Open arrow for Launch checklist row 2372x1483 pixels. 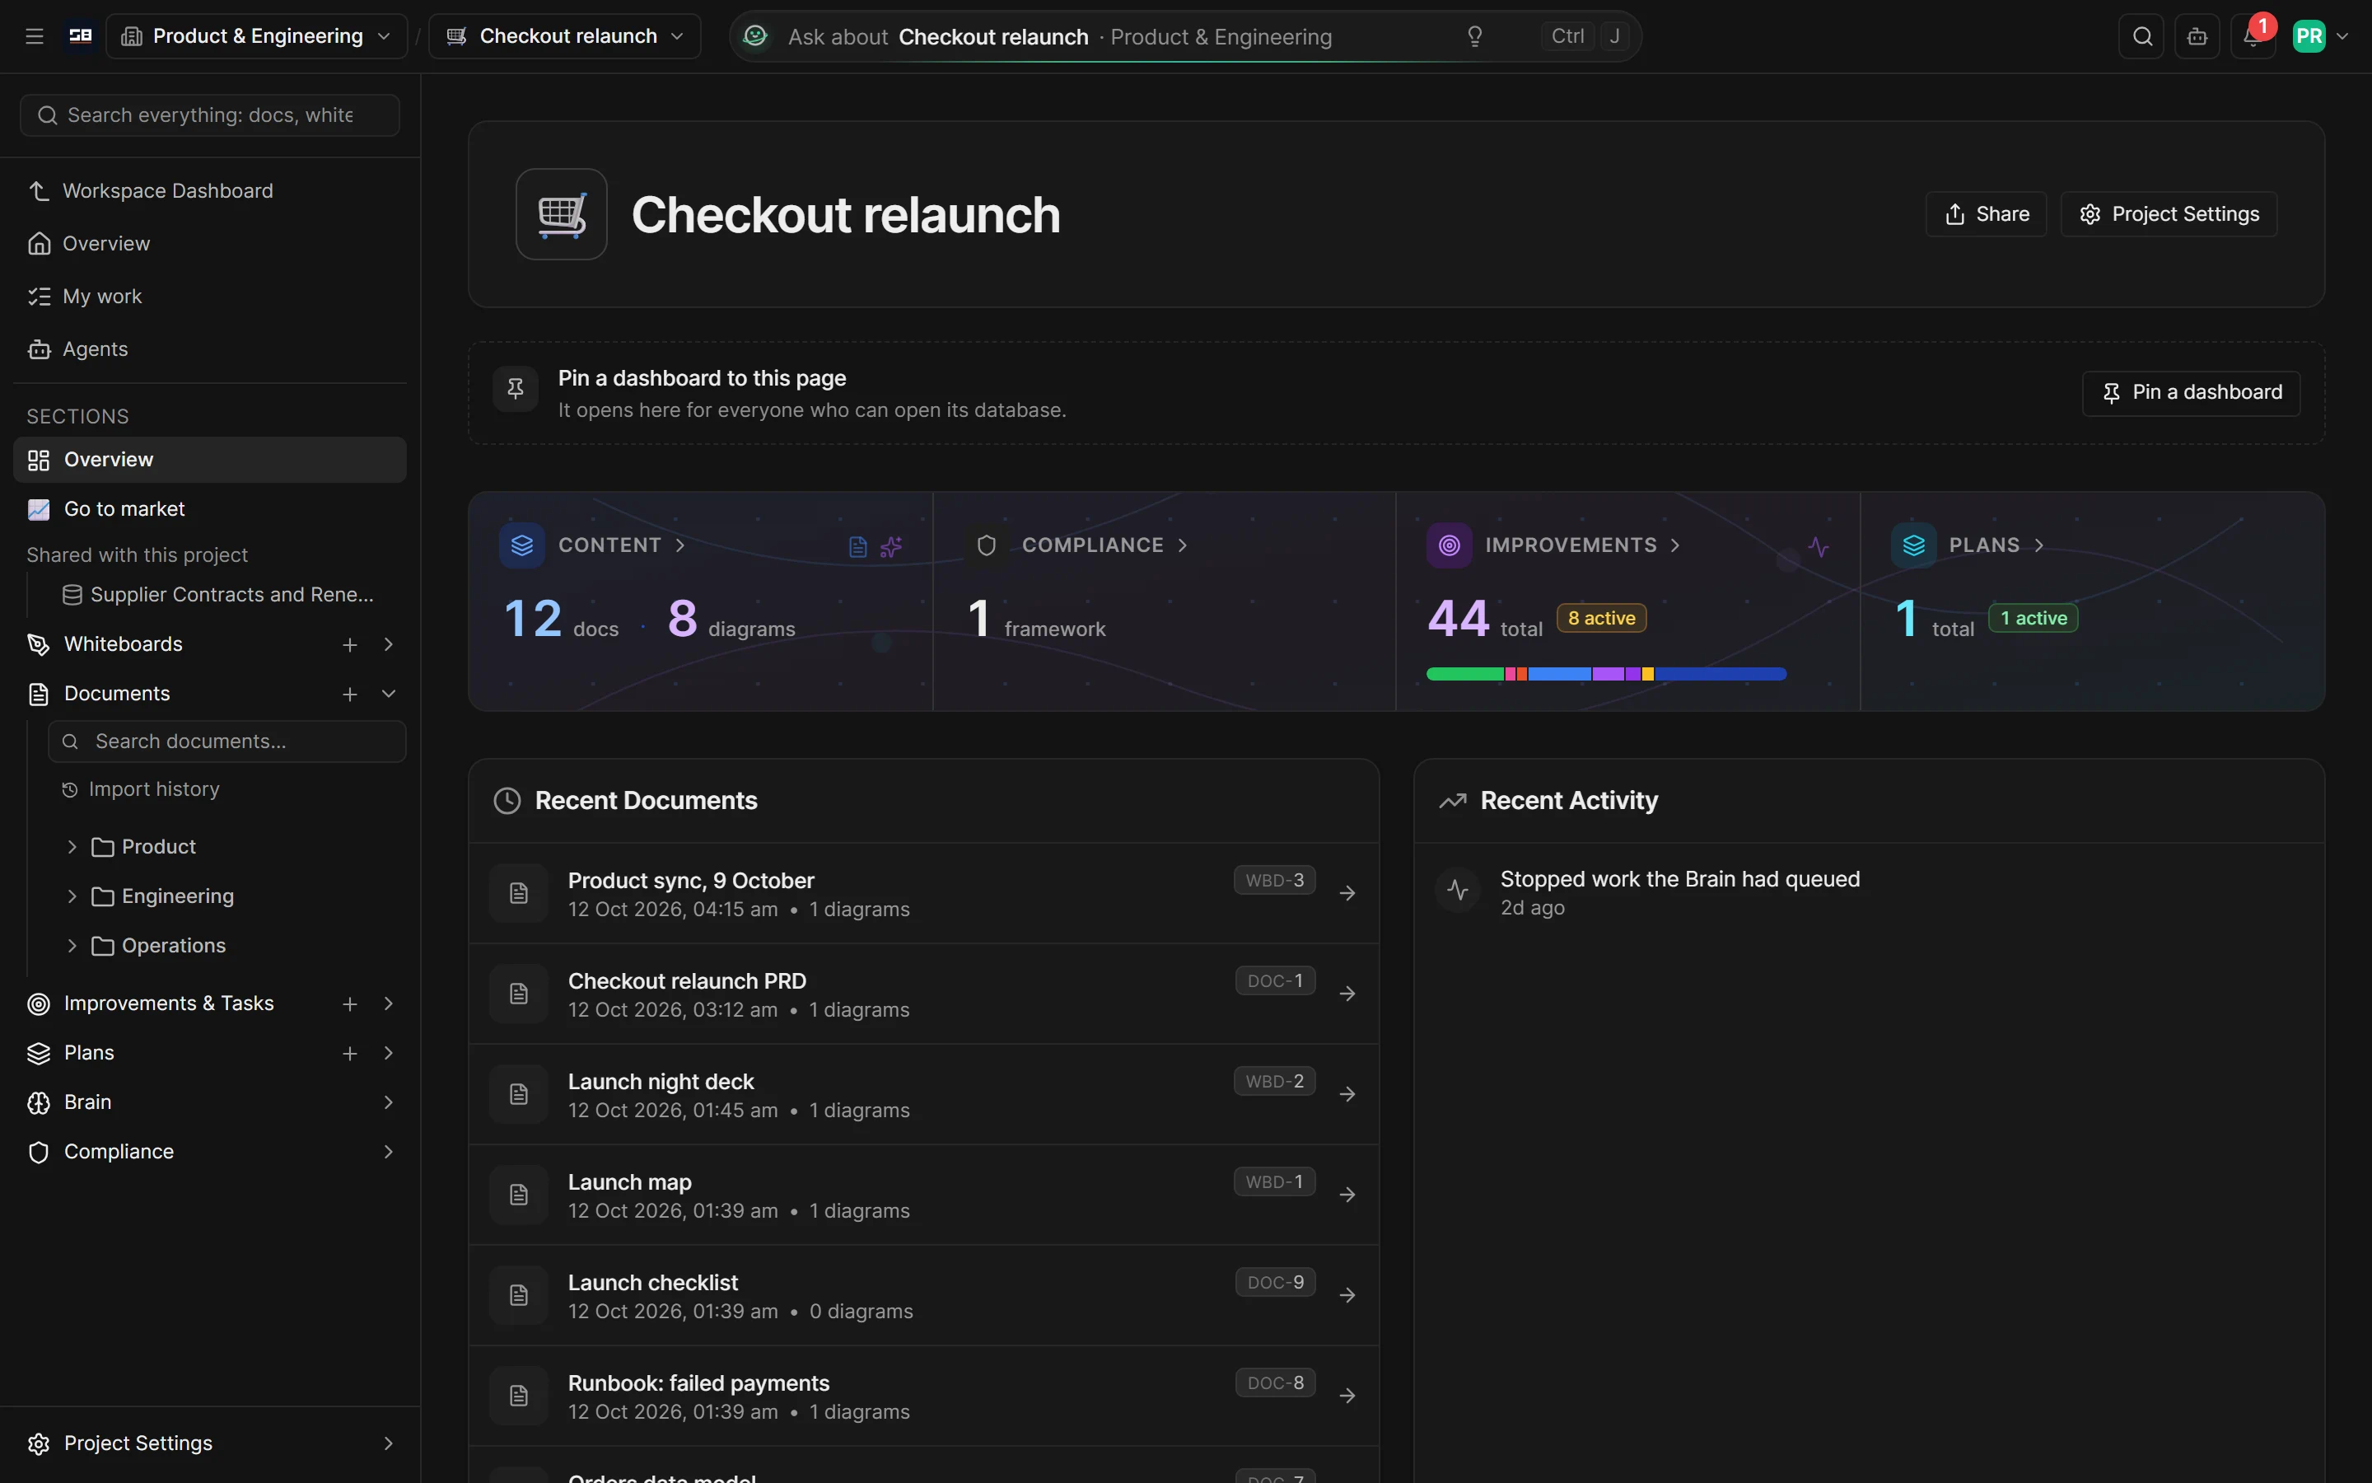[x=1347, y=1296]
